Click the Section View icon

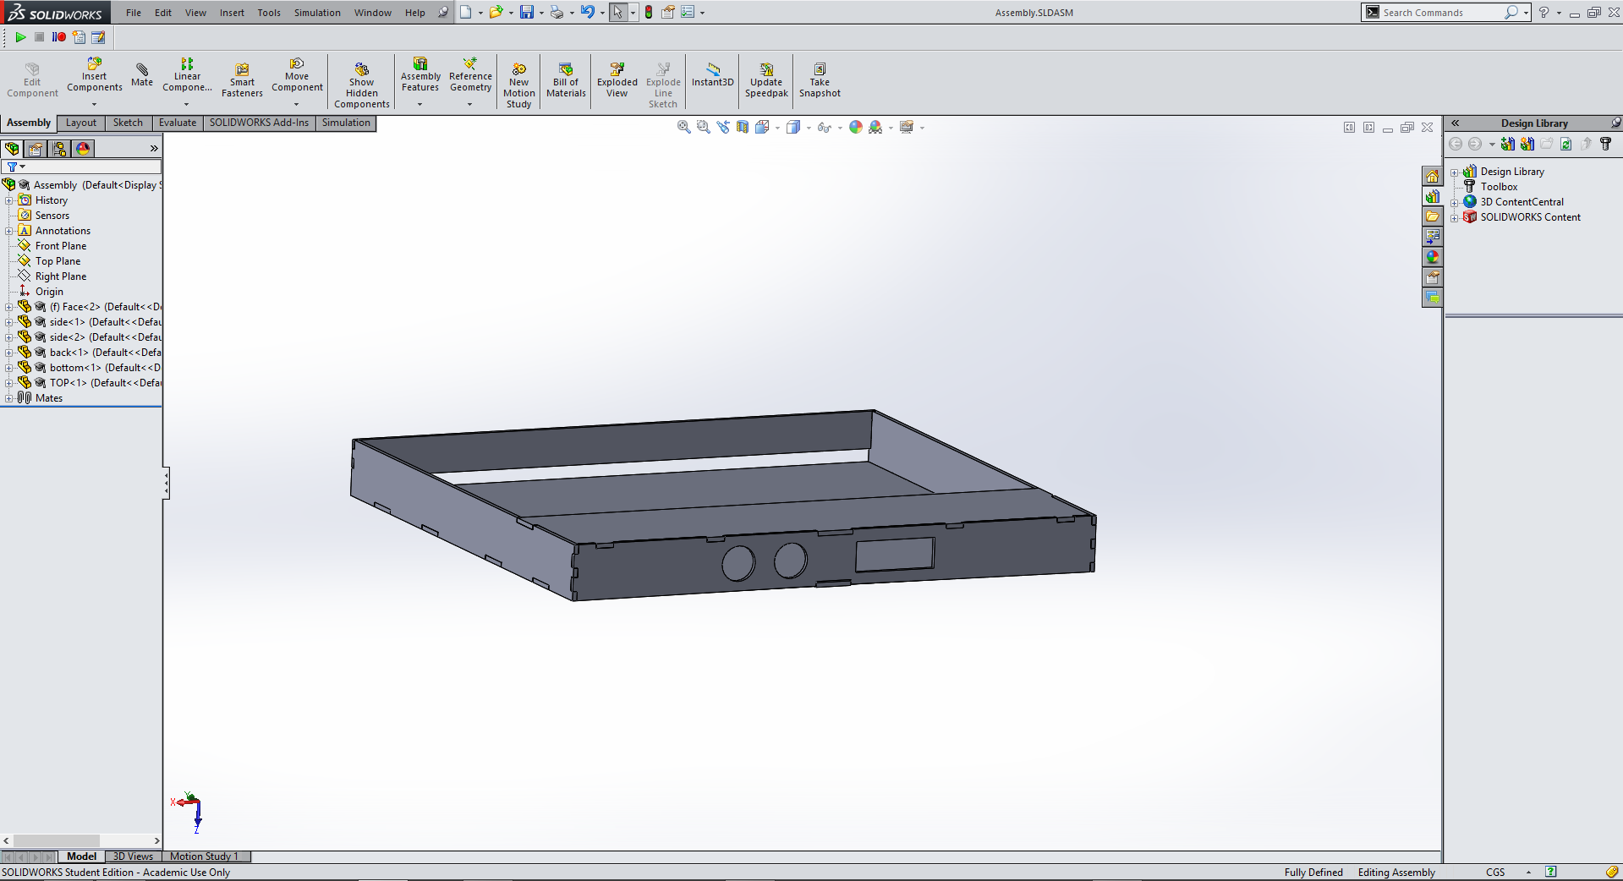[x=743, y=127]
